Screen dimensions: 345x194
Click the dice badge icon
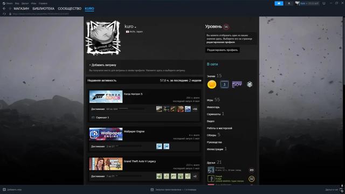tap(250, 85)
